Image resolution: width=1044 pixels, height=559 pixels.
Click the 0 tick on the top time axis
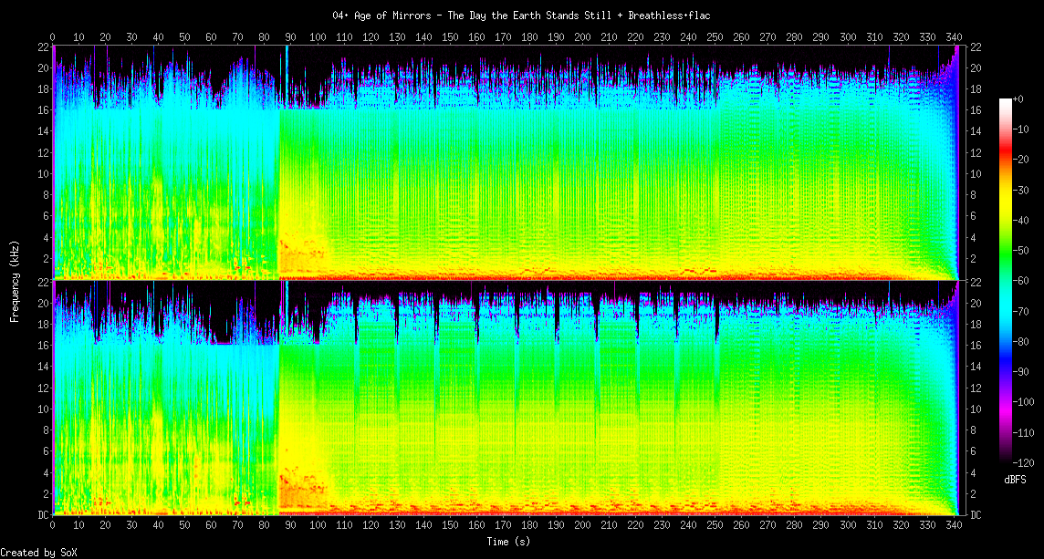[x=53, y=36]
